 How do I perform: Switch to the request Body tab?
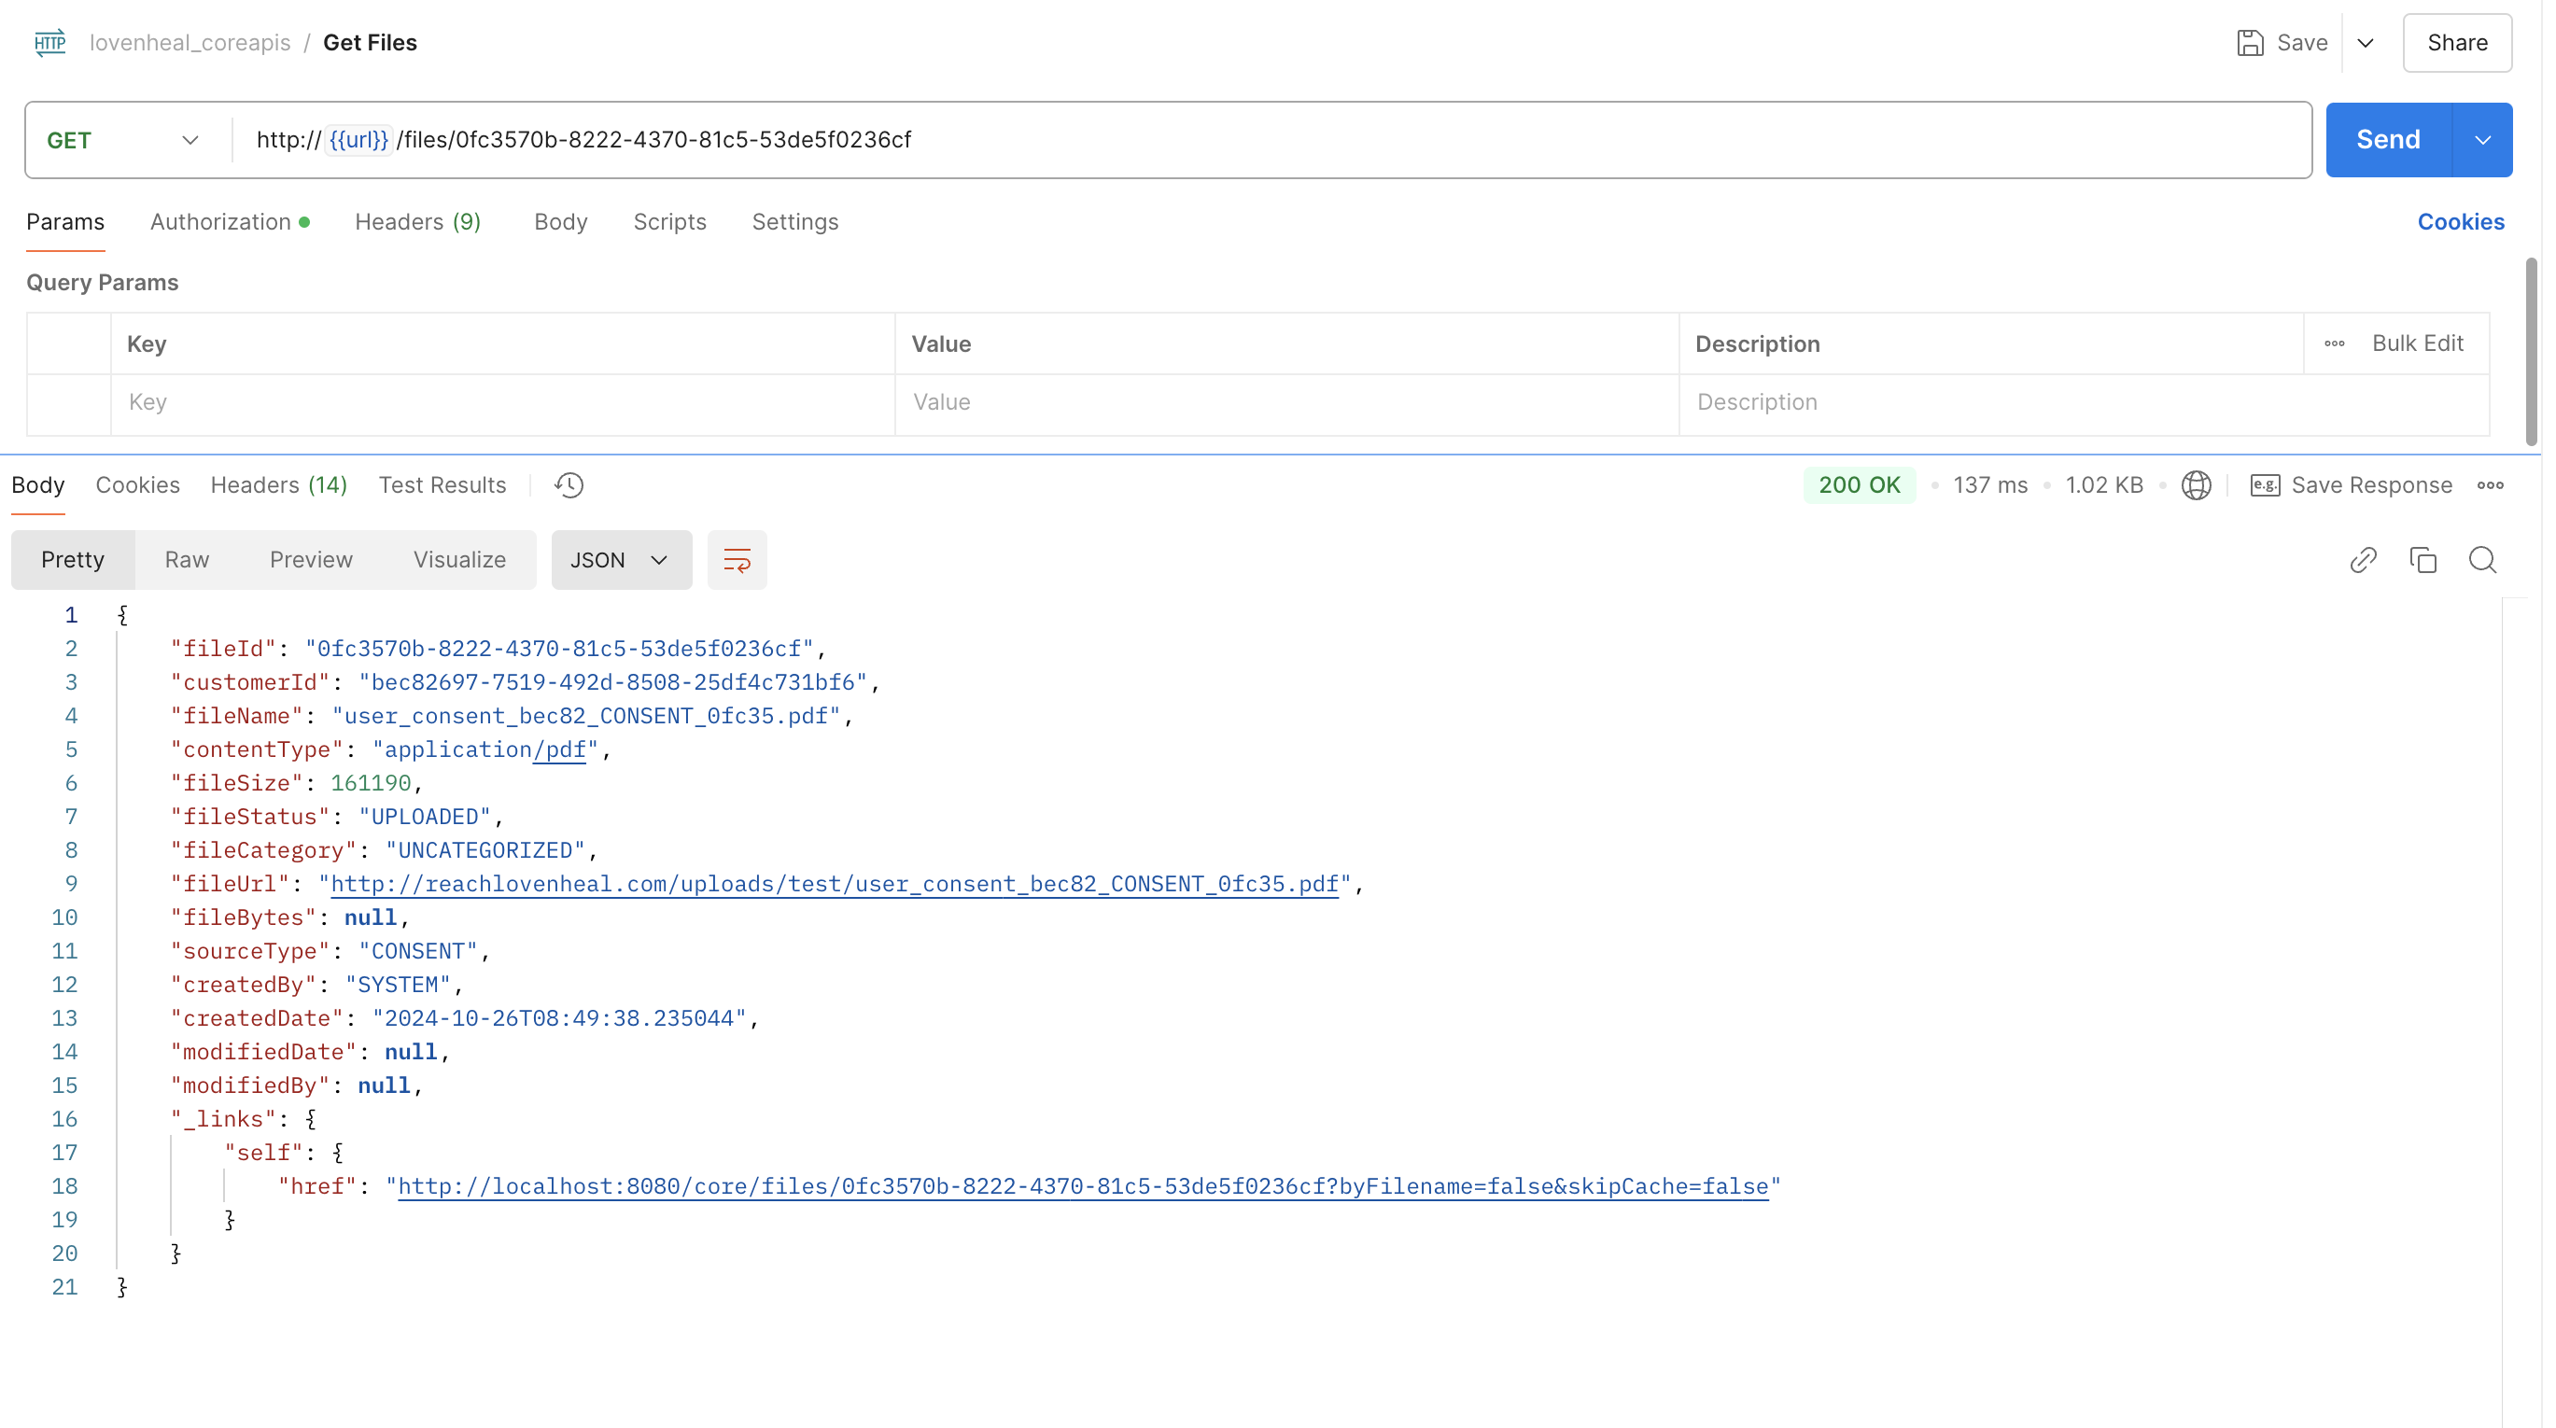[x=561, y=222]
